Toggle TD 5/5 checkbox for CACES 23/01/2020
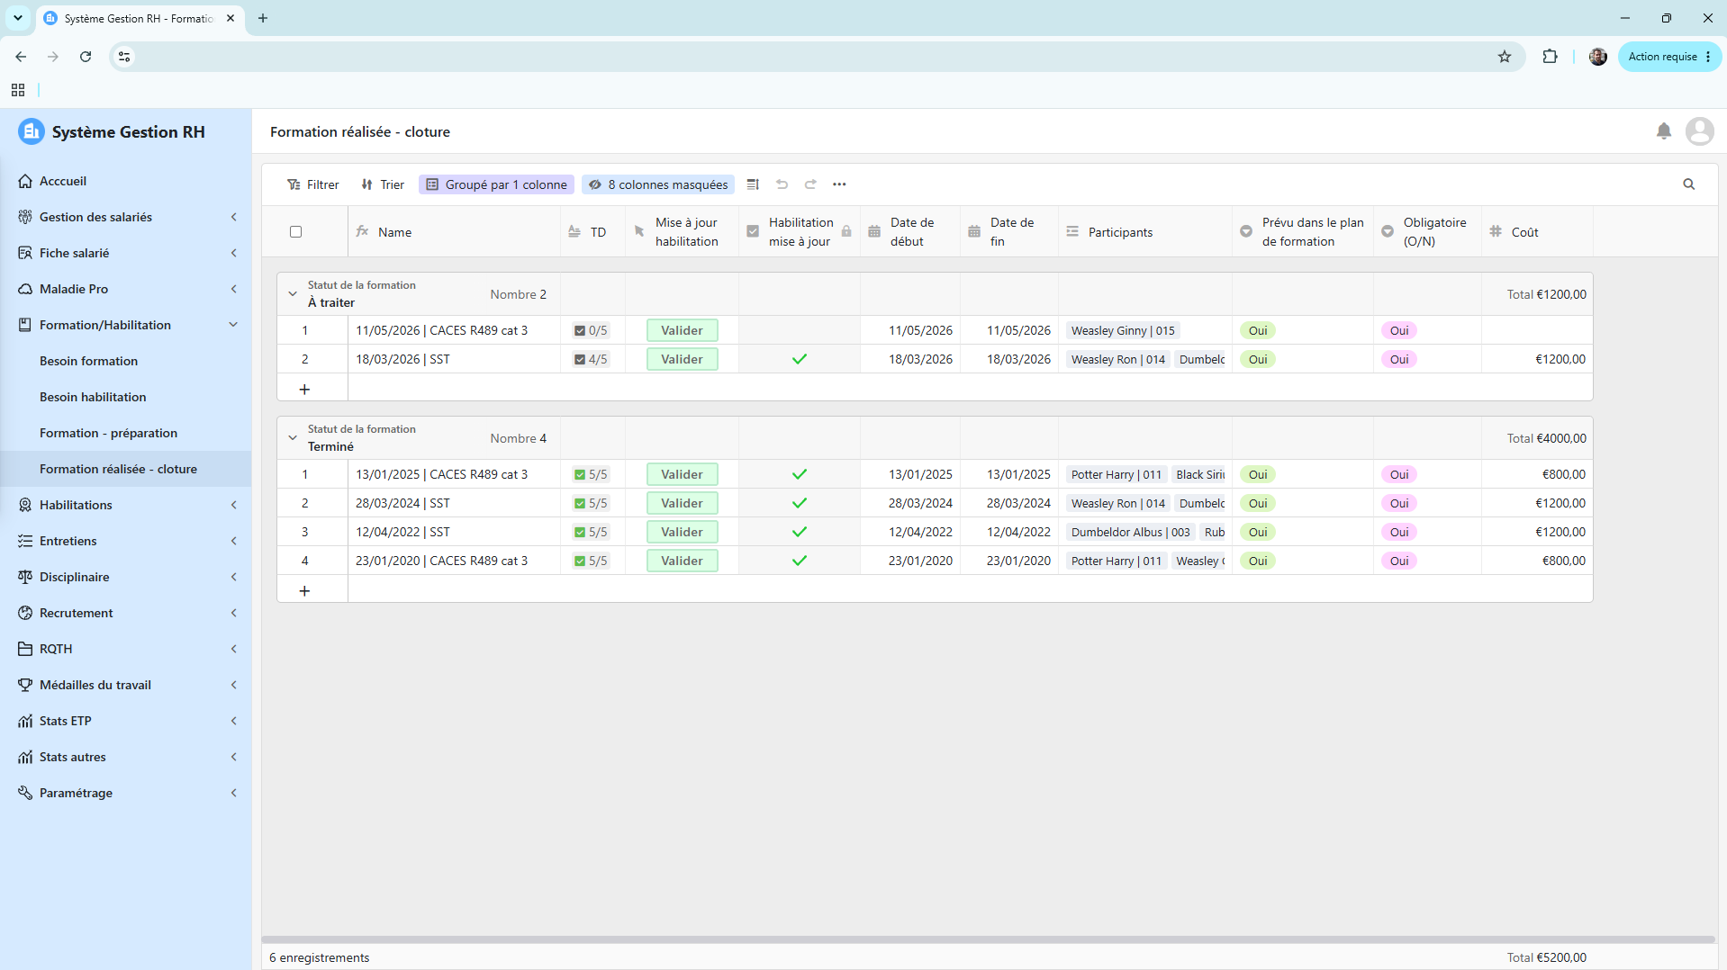 [580, 561]
